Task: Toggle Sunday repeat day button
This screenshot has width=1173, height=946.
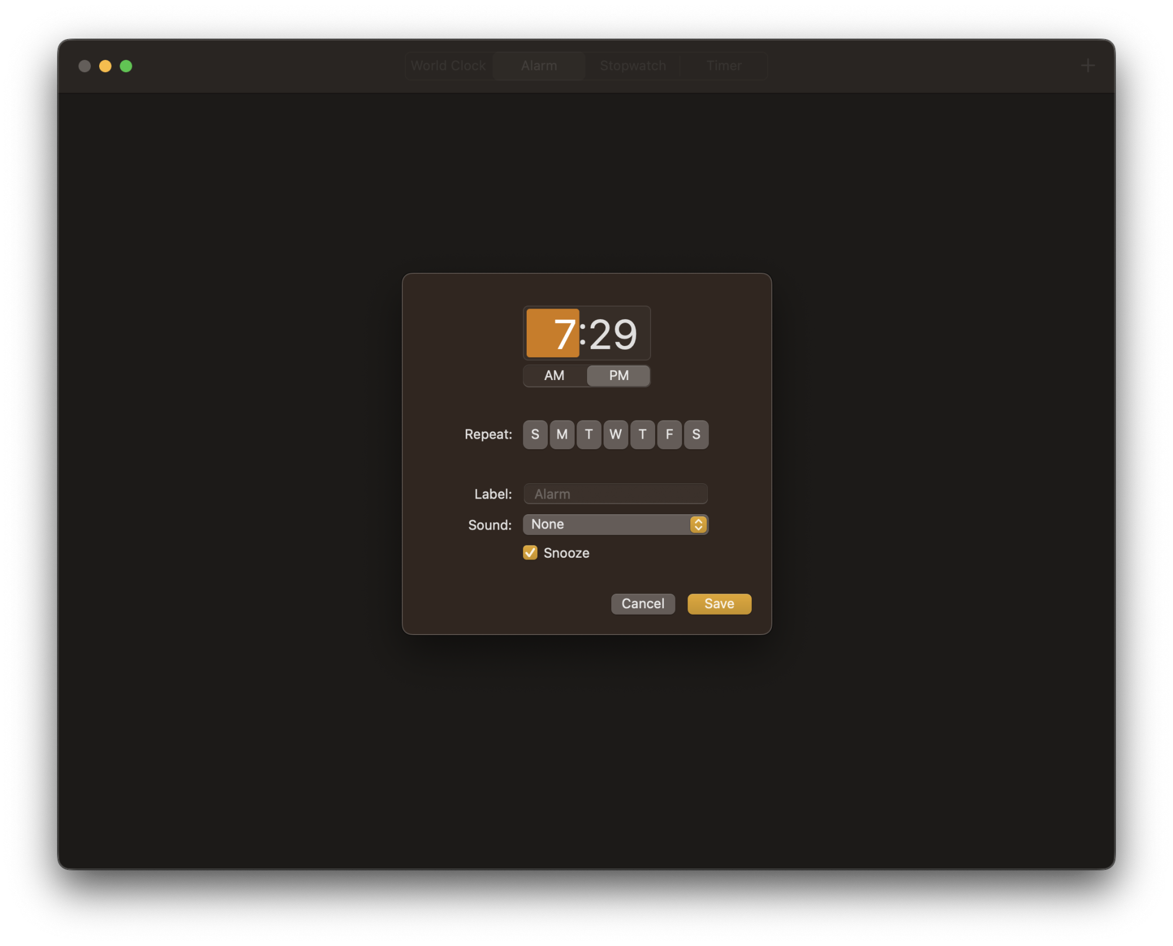Action: point(535,435)
